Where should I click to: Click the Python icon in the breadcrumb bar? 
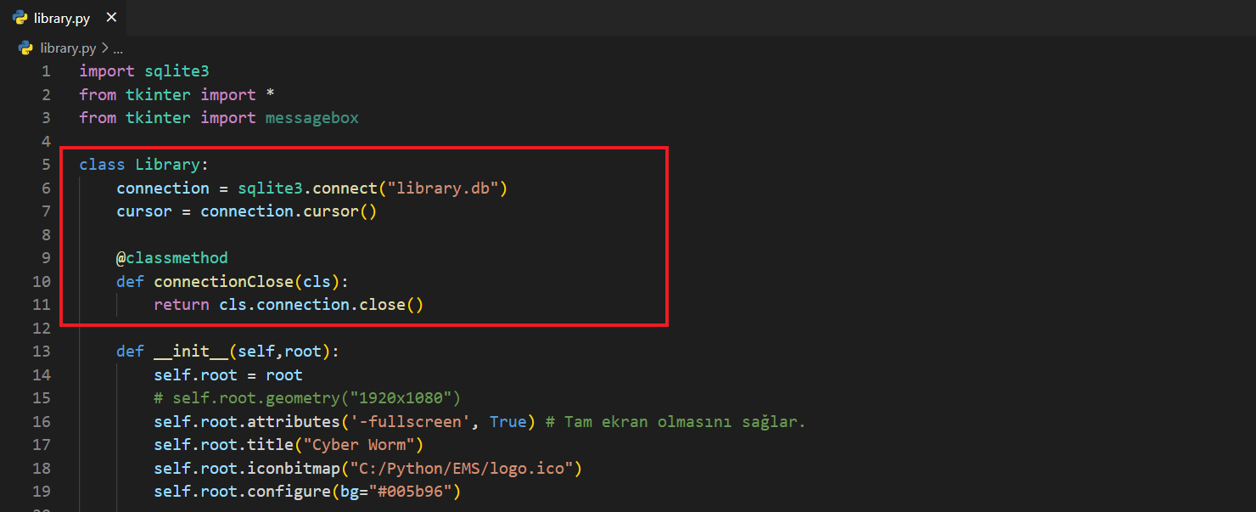(26, 48)
